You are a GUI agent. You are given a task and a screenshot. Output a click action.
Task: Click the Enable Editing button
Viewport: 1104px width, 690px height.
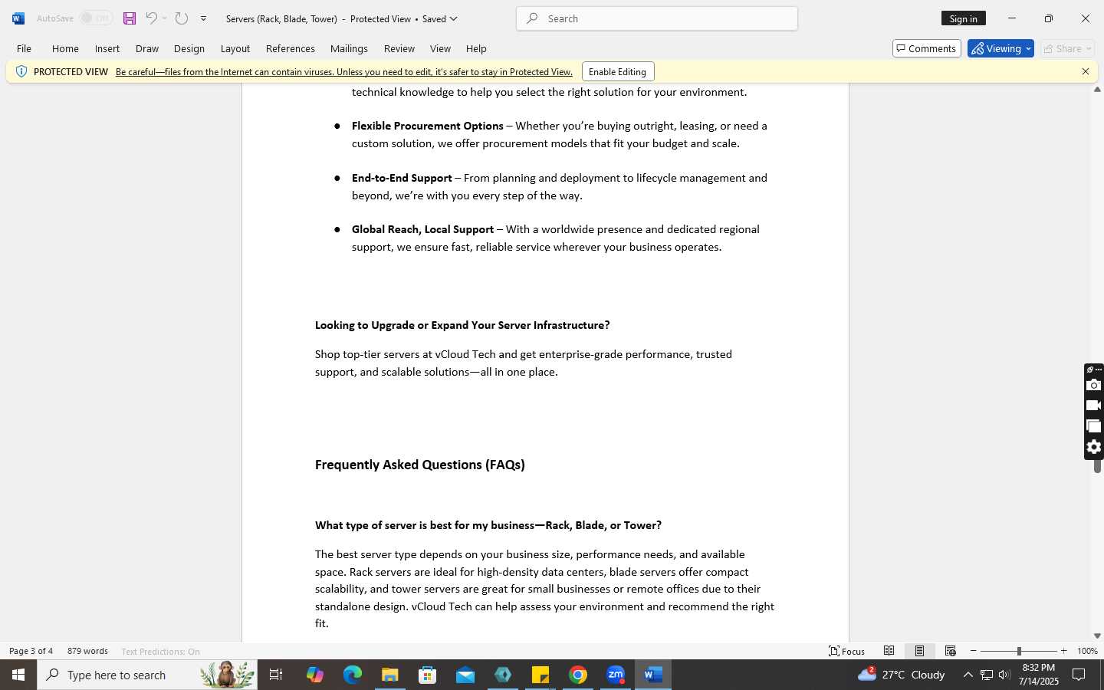(618, 71)
